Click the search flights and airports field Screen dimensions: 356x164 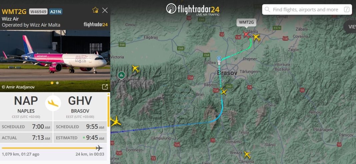(307, 10)
